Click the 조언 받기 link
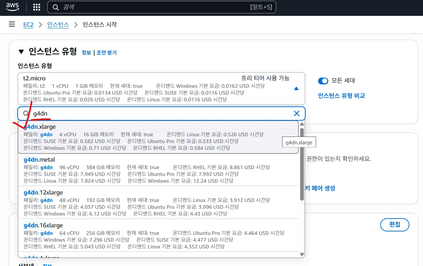This screenshot has height=266, width=423. click(x=107, y=53)
